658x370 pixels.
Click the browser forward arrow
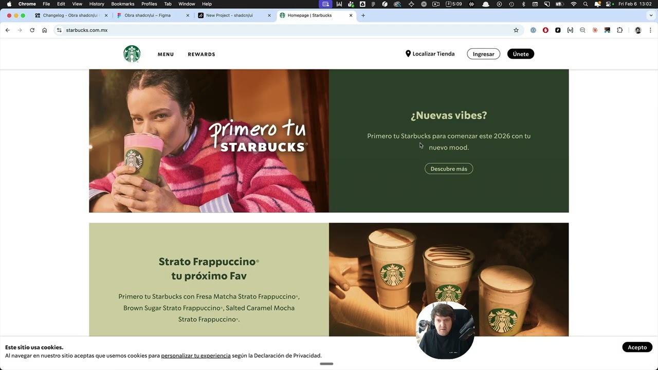click(20, 30)
